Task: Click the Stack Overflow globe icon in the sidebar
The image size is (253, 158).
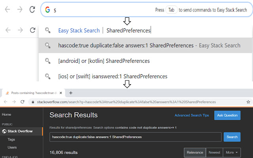Action: 4,131
